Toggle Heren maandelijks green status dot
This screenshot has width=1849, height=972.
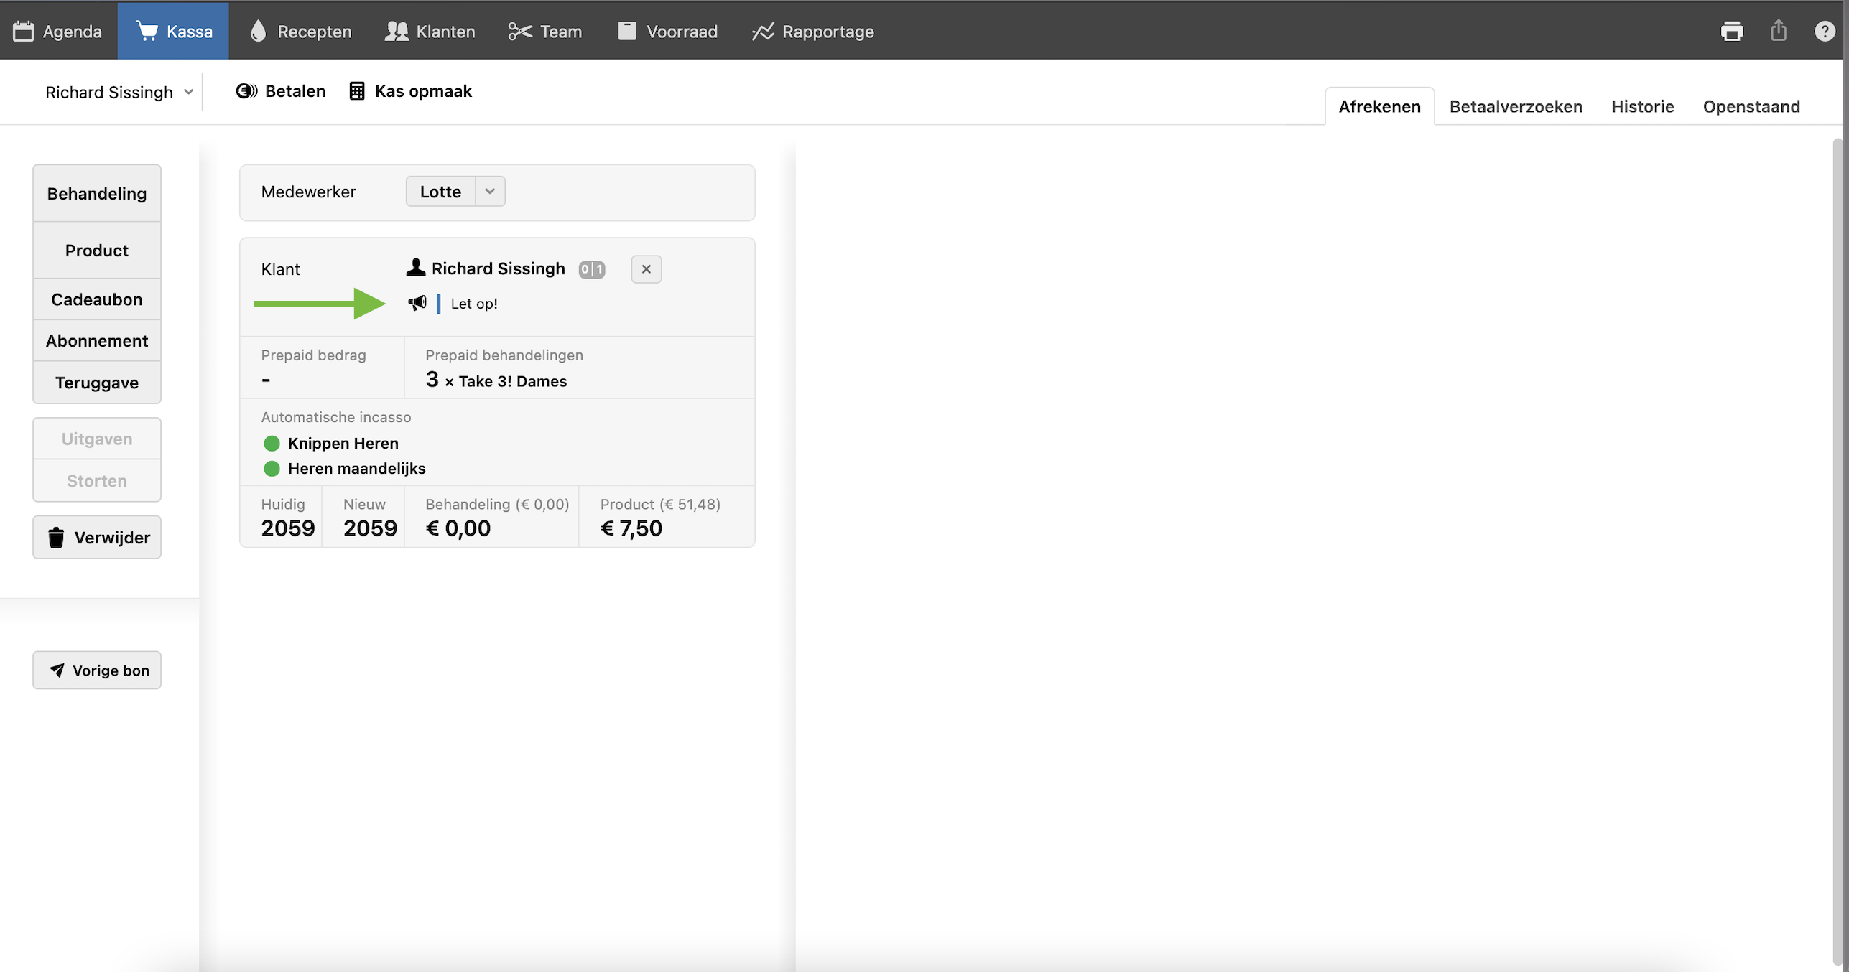tap(272, 468)
